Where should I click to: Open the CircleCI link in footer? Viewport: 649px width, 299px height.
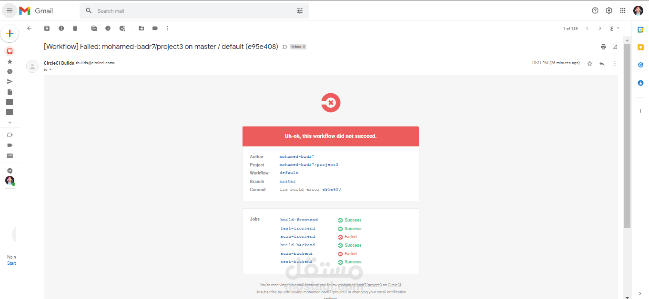point(395,285)
